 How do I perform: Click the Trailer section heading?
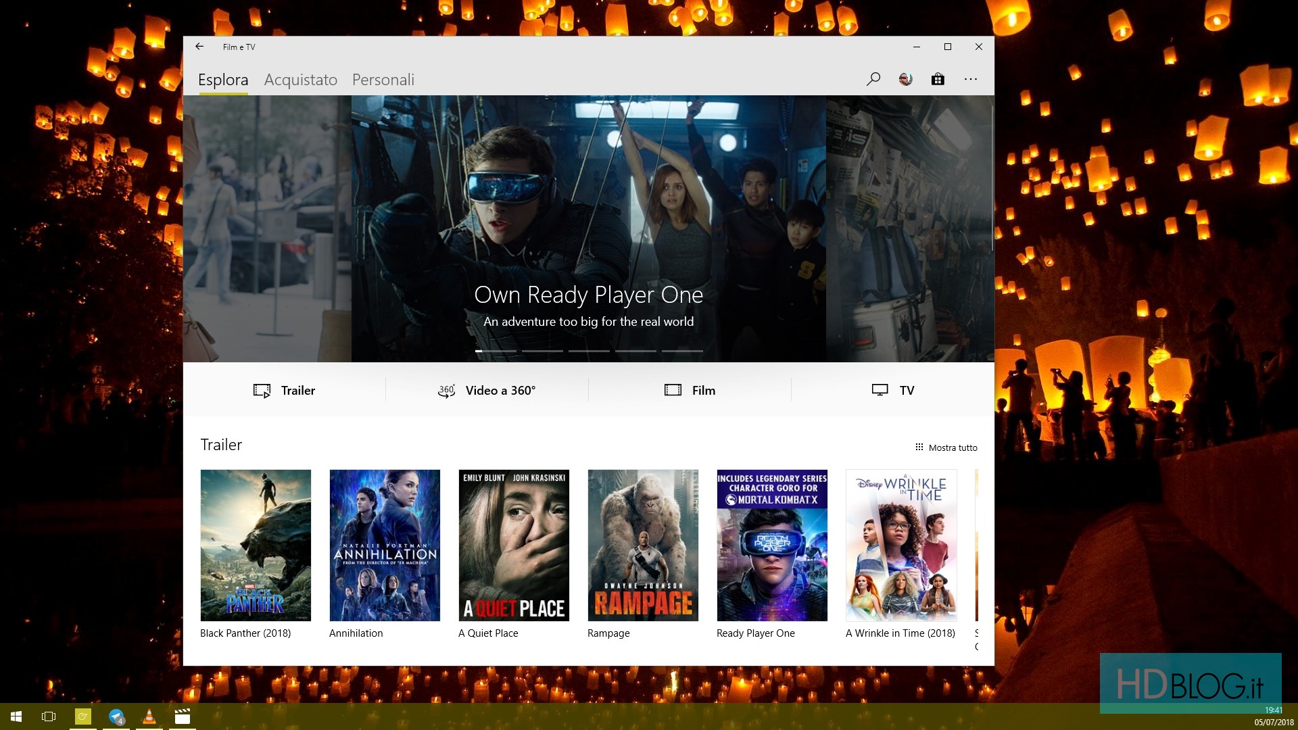(x=221, y=445)
